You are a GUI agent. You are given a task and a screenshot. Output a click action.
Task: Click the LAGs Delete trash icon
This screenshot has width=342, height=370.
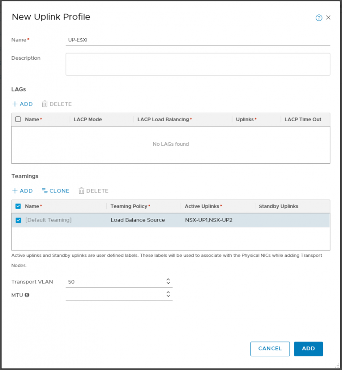45,104
